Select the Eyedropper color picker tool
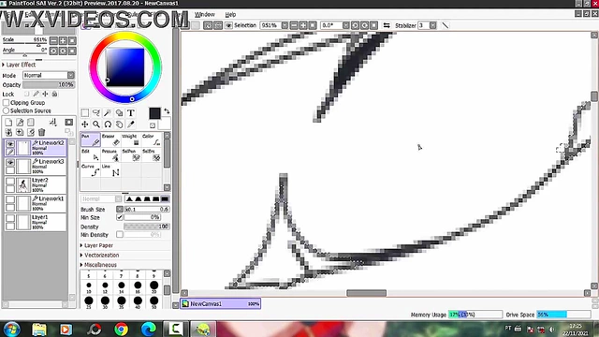The width and height of the screenshot is (599, 337). pyautogui.click(x=131, y=125)
